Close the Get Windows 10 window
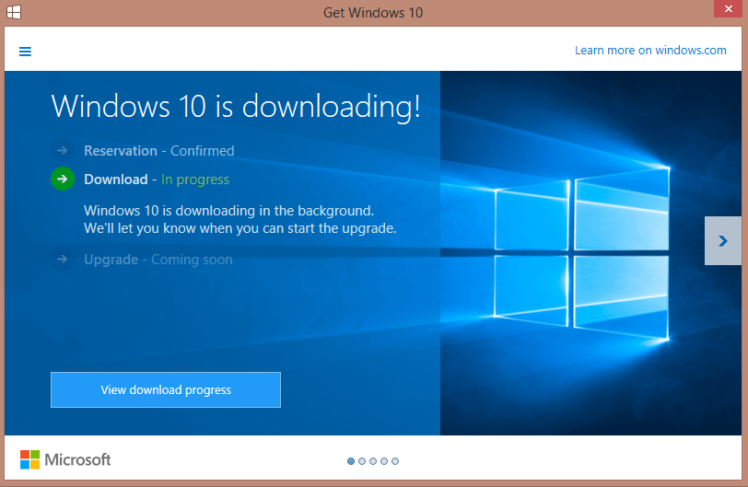Screen dimensions: 748x487 click(x=728, y=8)
